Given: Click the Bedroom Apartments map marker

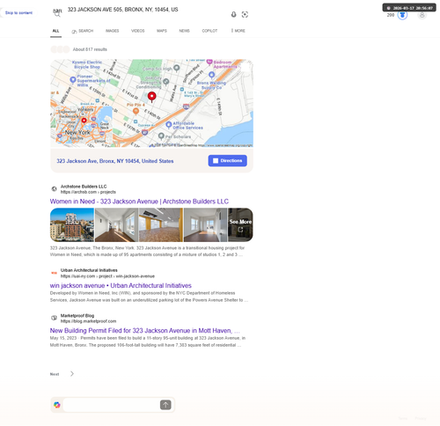Looking at the screenshot, I should pyautogui.click(x=209, y=62).
